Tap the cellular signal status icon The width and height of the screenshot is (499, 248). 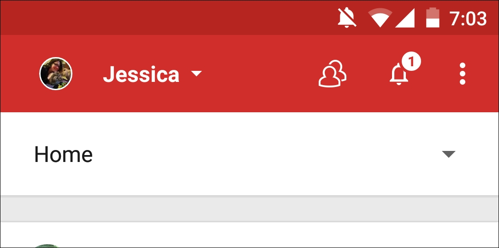[x=405, y=18]
